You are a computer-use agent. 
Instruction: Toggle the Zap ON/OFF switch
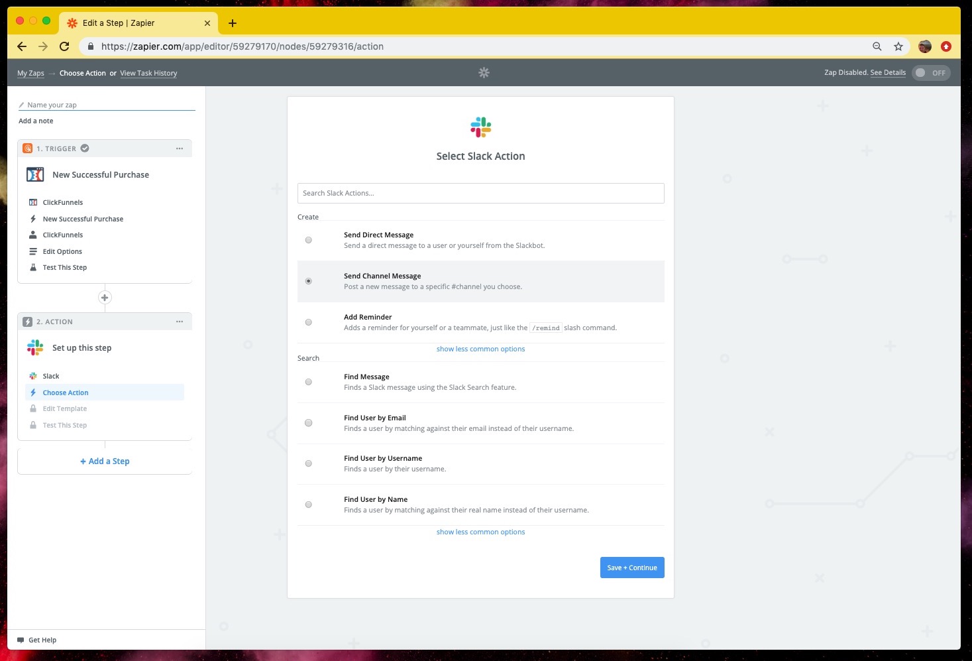tap(931, 73)
